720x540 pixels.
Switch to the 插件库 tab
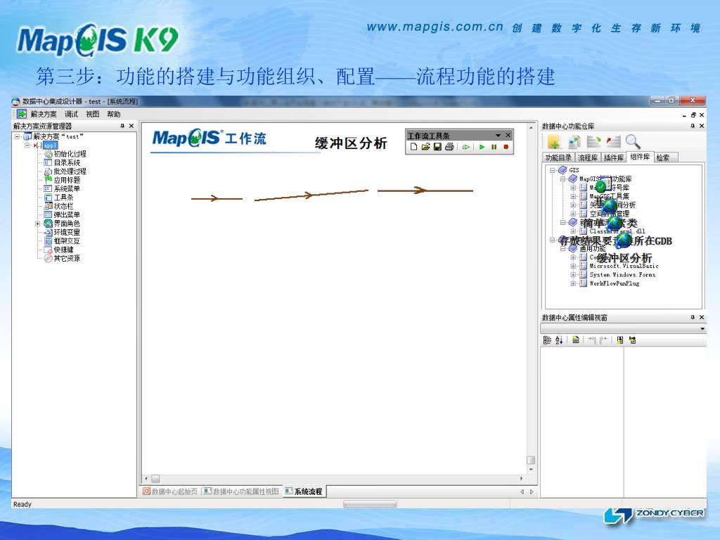pos(613,157)
